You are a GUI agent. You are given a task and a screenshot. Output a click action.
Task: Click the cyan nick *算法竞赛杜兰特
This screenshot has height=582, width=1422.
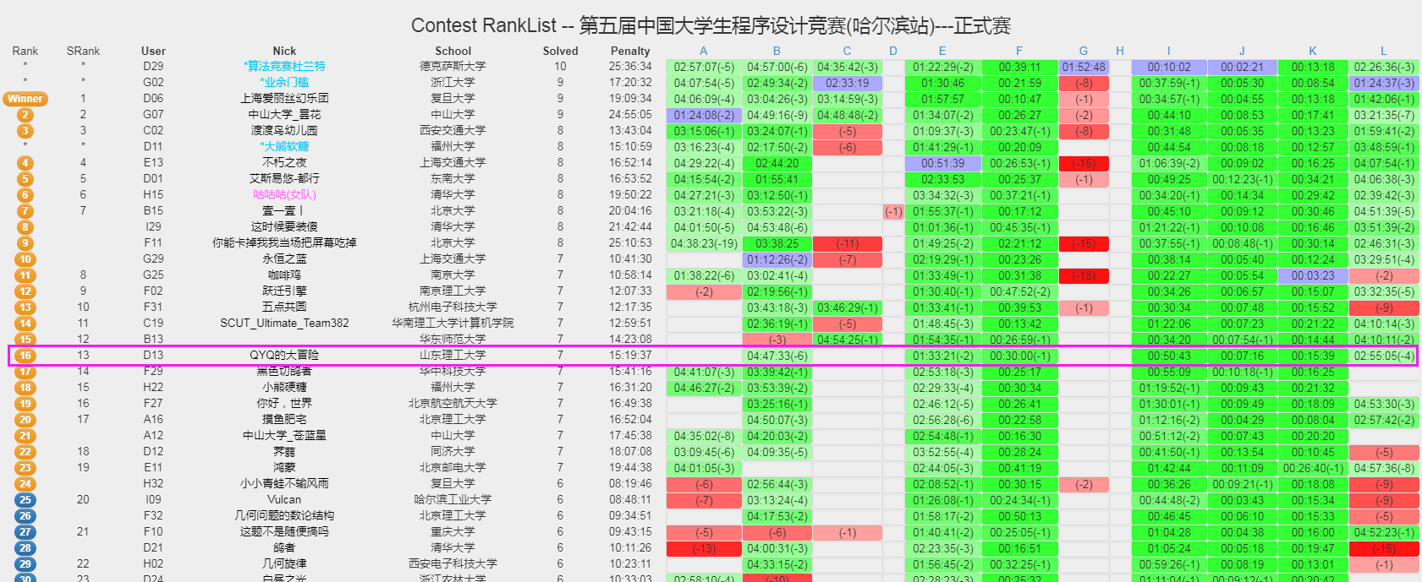point(284,67)
